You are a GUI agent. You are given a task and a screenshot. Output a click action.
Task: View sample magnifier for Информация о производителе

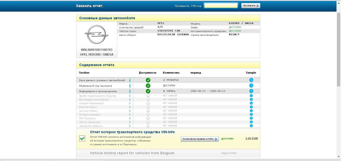251,91
